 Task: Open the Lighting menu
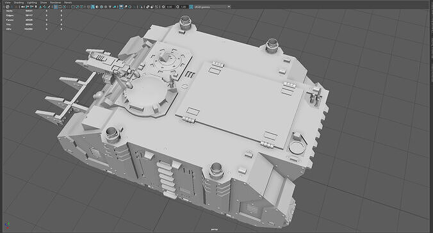point(32,3)
